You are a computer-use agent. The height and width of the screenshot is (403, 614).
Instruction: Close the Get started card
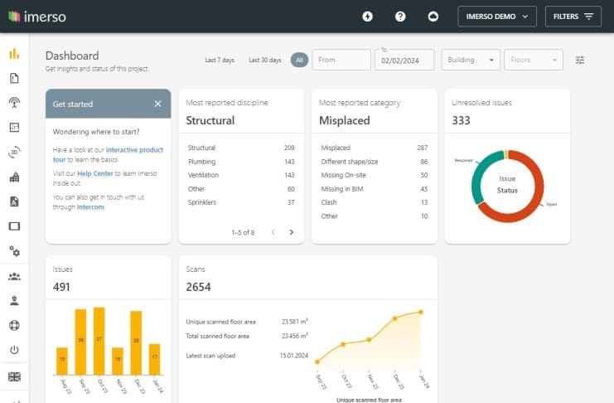pyautogui.click(x=157, y=104)
